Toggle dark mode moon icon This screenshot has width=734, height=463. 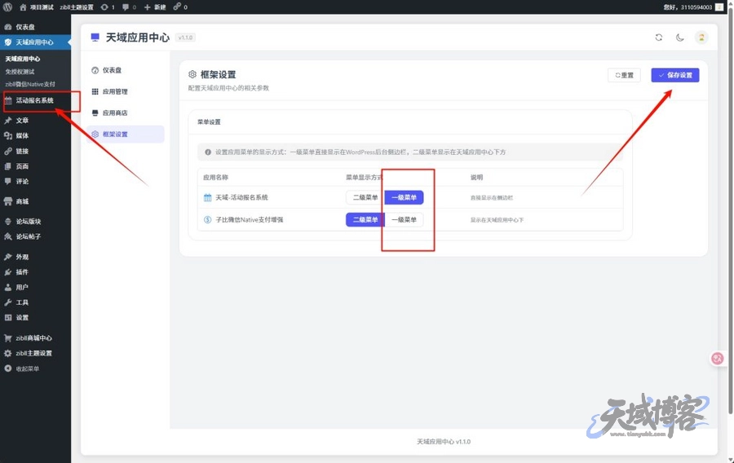tap(679, 37)
